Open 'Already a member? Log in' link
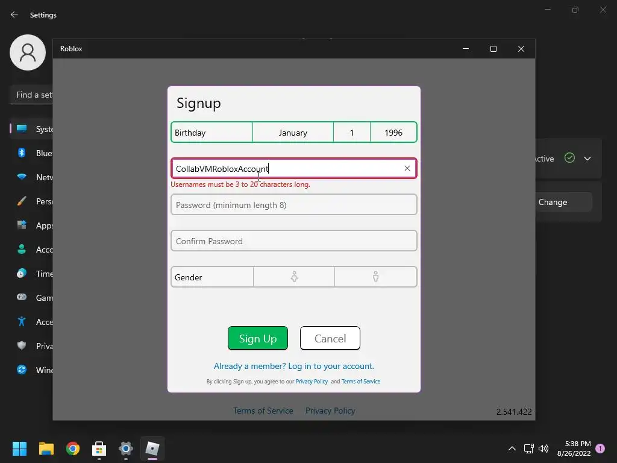 (294, 366)
